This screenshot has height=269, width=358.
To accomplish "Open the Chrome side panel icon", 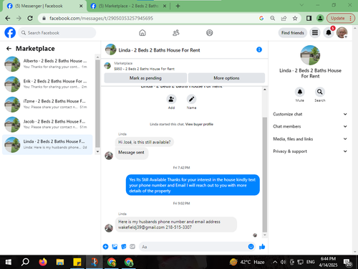I will (309, 18).
